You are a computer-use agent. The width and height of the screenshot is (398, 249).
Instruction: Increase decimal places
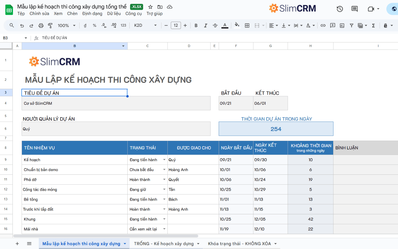tap(114, 26)
